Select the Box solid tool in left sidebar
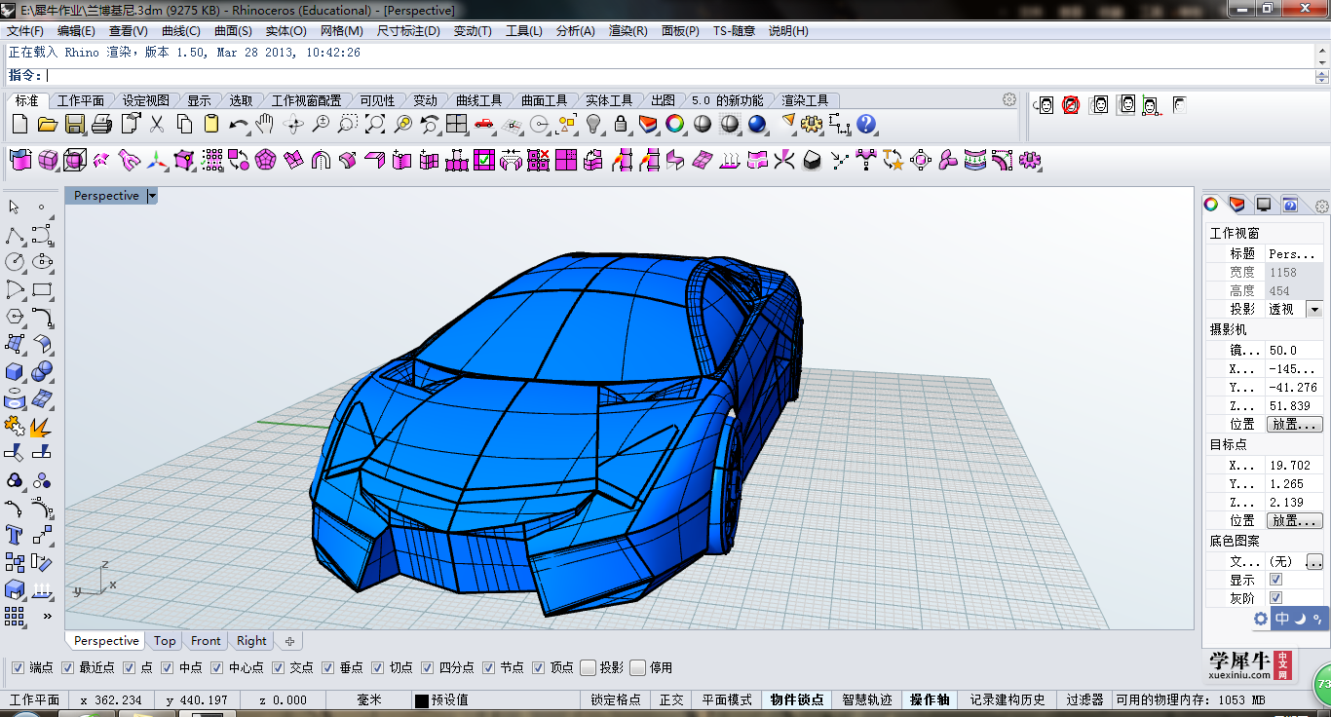Image resolution: width=1331 pixels, height=717 pixels. (15, 371)
